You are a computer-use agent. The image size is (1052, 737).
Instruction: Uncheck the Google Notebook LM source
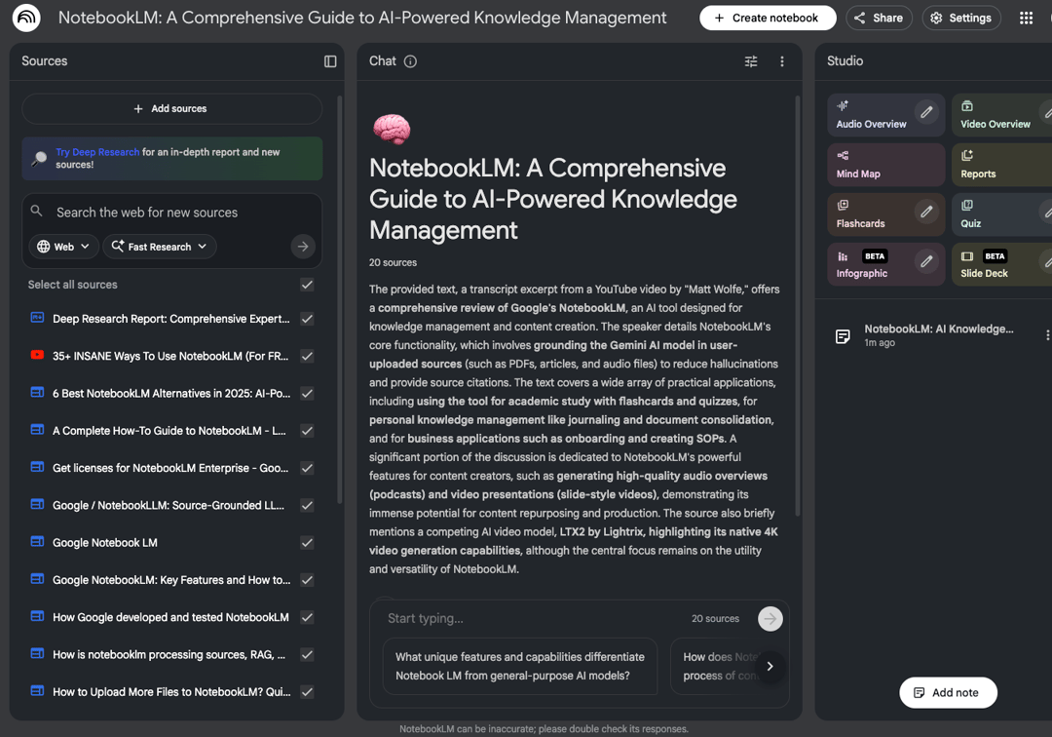coord(306,542)
